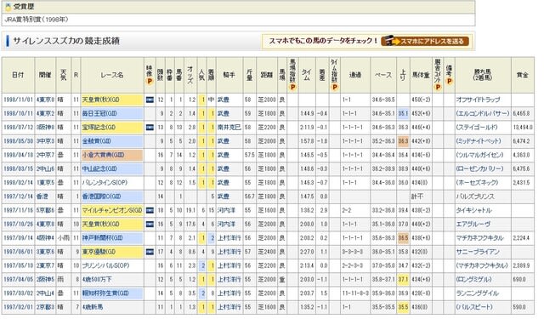Screen dimensions: 544x319
Task: Open horse ステイゴールド page
Action: [x=476, y=128]
